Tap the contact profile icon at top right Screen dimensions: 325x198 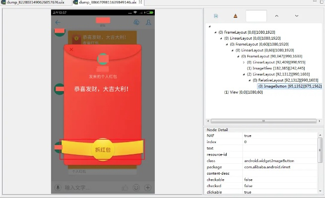(x=148, y=22)
